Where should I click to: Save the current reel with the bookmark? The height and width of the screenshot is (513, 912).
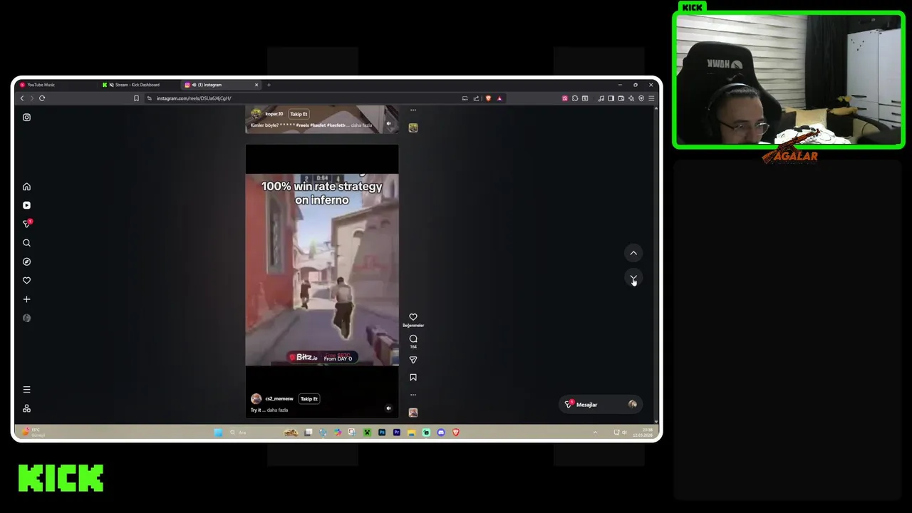pos(413,378)
